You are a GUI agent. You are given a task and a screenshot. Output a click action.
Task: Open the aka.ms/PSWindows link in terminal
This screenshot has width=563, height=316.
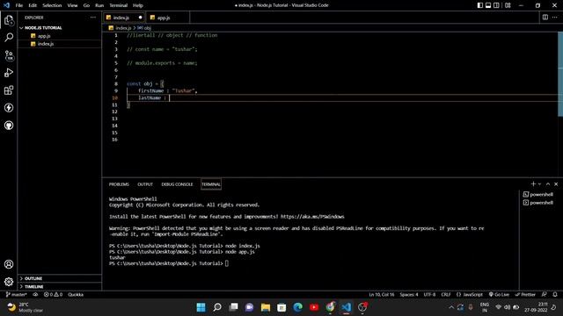[x=312, y=217]
